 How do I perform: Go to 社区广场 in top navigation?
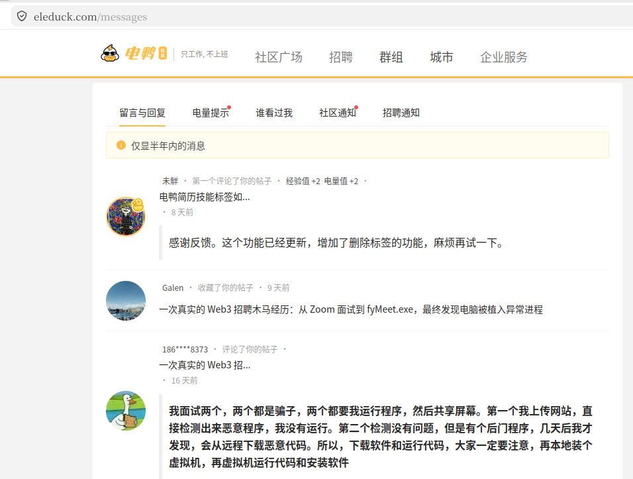[279, 57]
